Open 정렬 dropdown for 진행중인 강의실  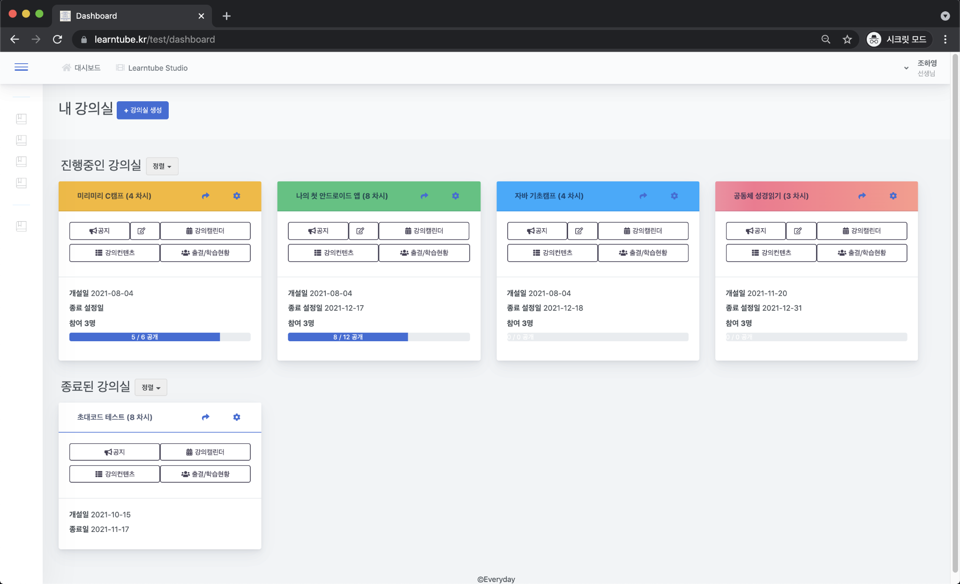click(162, 166)
